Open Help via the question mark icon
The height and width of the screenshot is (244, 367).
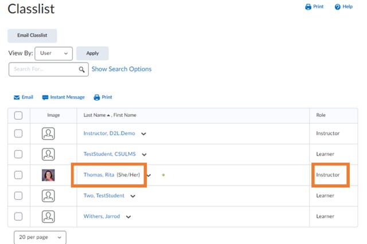pyautogui.click(x=338, y=7)
